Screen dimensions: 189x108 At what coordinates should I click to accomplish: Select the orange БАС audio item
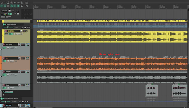point(112,64)
